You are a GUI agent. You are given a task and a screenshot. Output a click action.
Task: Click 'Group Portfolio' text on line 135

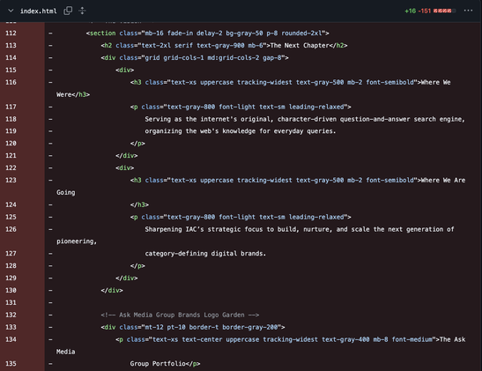(x=158, y=364)
